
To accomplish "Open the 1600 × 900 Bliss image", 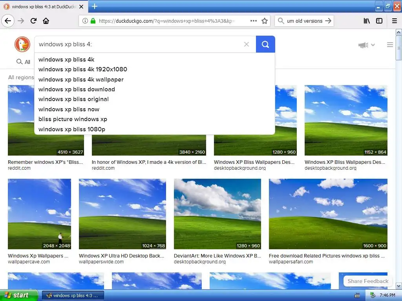I will (x=328, y=214).
